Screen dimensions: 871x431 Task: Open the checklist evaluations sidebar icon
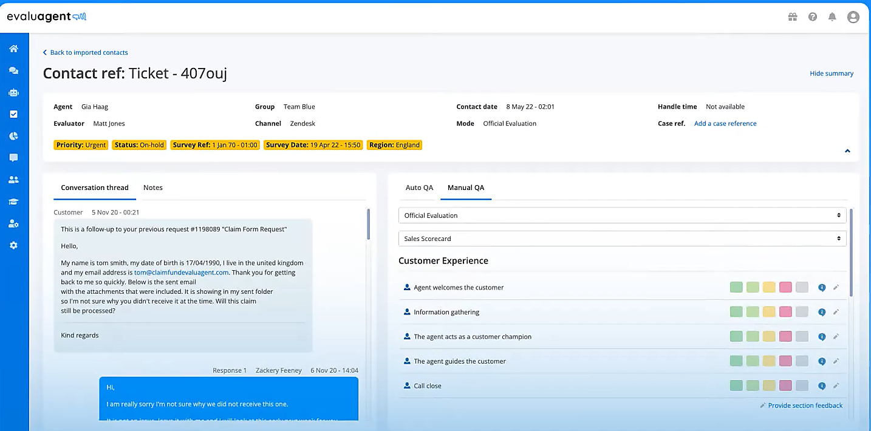pyautogui.click(x=13, y=114)
